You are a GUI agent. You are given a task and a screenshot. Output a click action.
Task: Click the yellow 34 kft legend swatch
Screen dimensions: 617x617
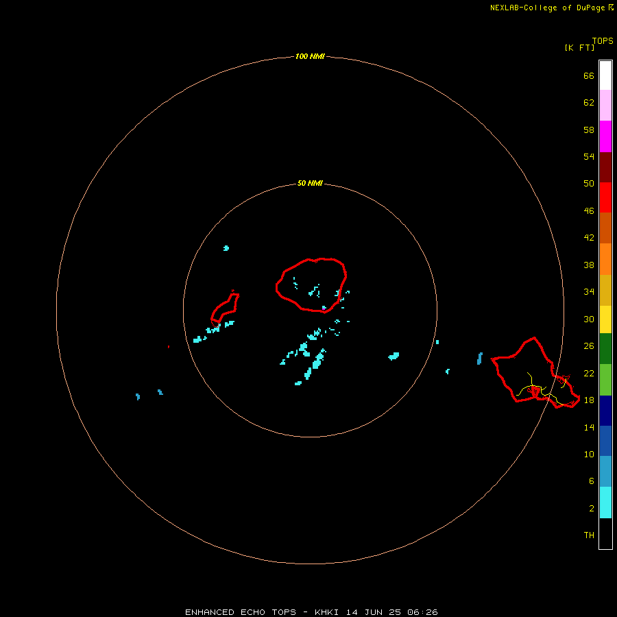605,319
